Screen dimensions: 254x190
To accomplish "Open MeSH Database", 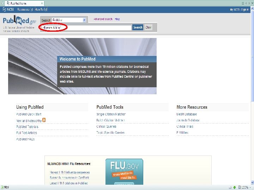I will coord(187,114).
